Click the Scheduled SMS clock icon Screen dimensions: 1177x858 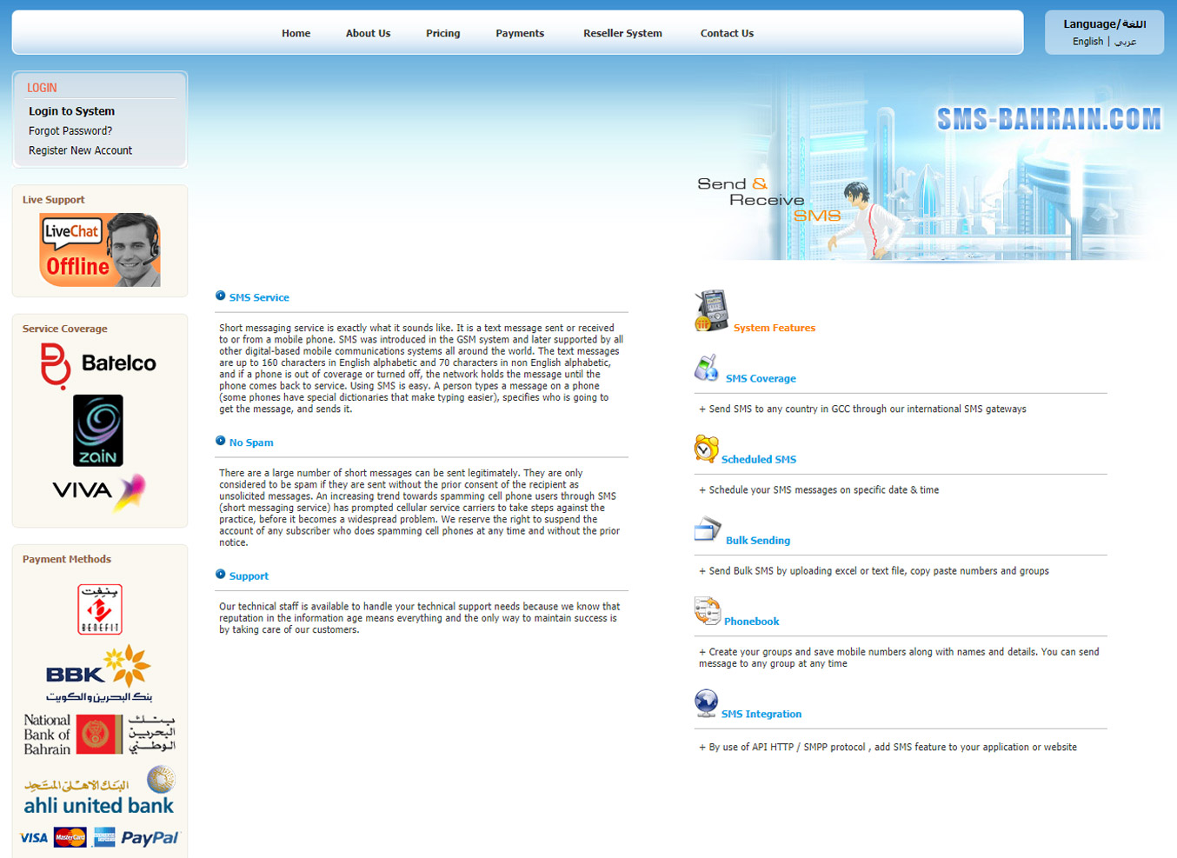pos(706,449)
